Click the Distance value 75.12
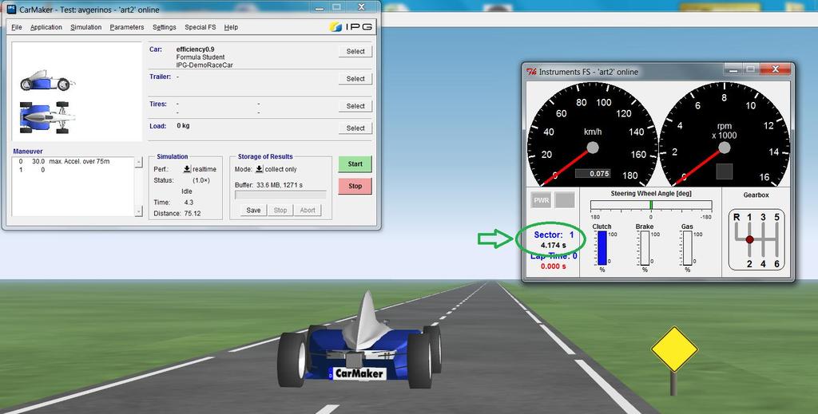 (193, 214)
